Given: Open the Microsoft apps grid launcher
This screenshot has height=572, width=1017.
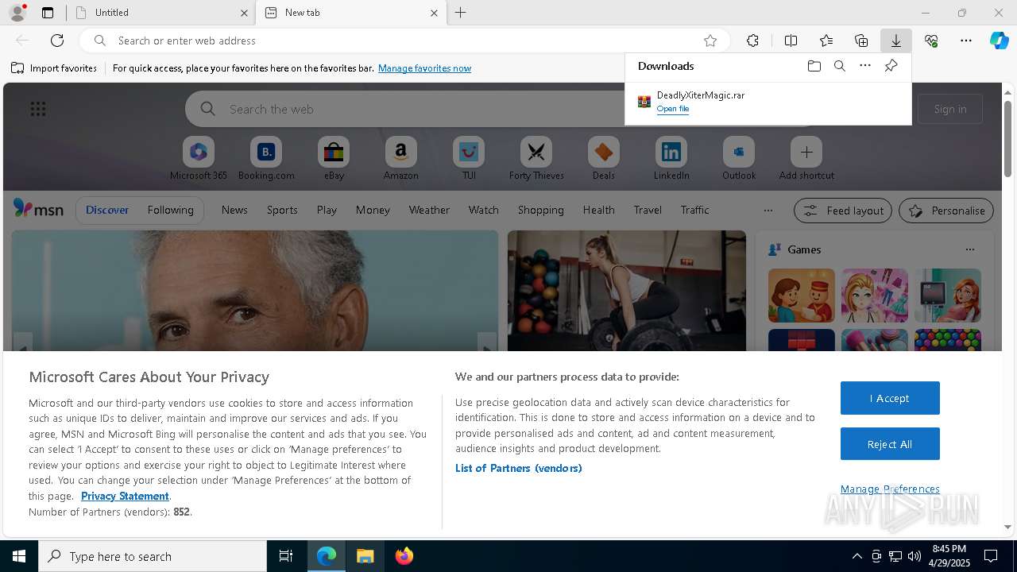Looking at the screenshot, I should [x=38, y=109].
